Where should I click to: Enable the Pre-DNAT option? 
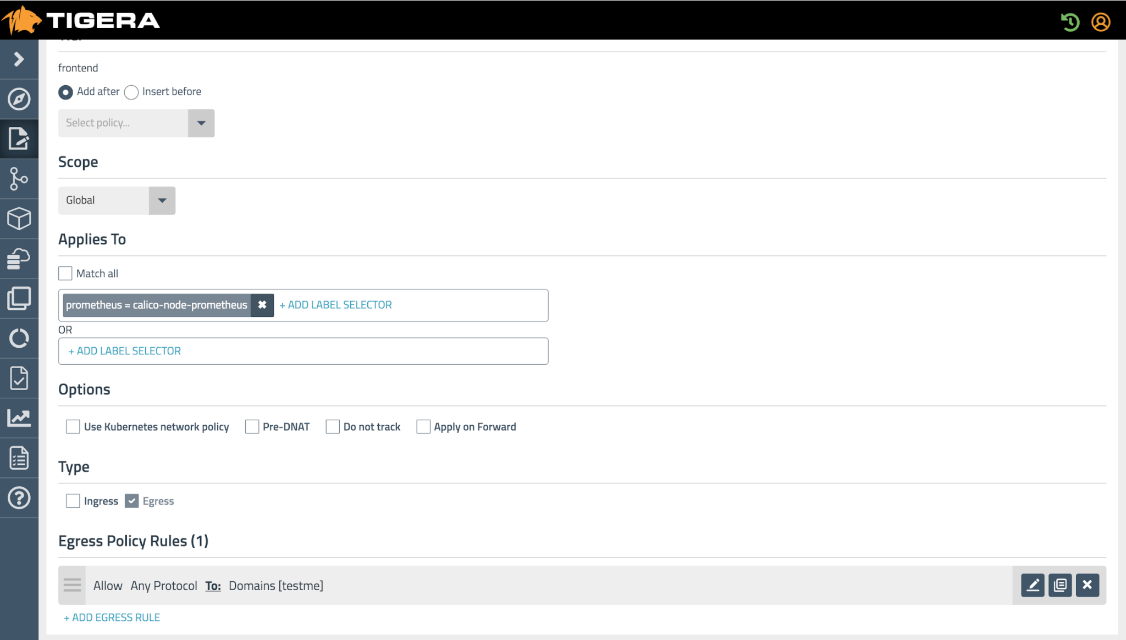pyautogui.click(x=252, y=426)
